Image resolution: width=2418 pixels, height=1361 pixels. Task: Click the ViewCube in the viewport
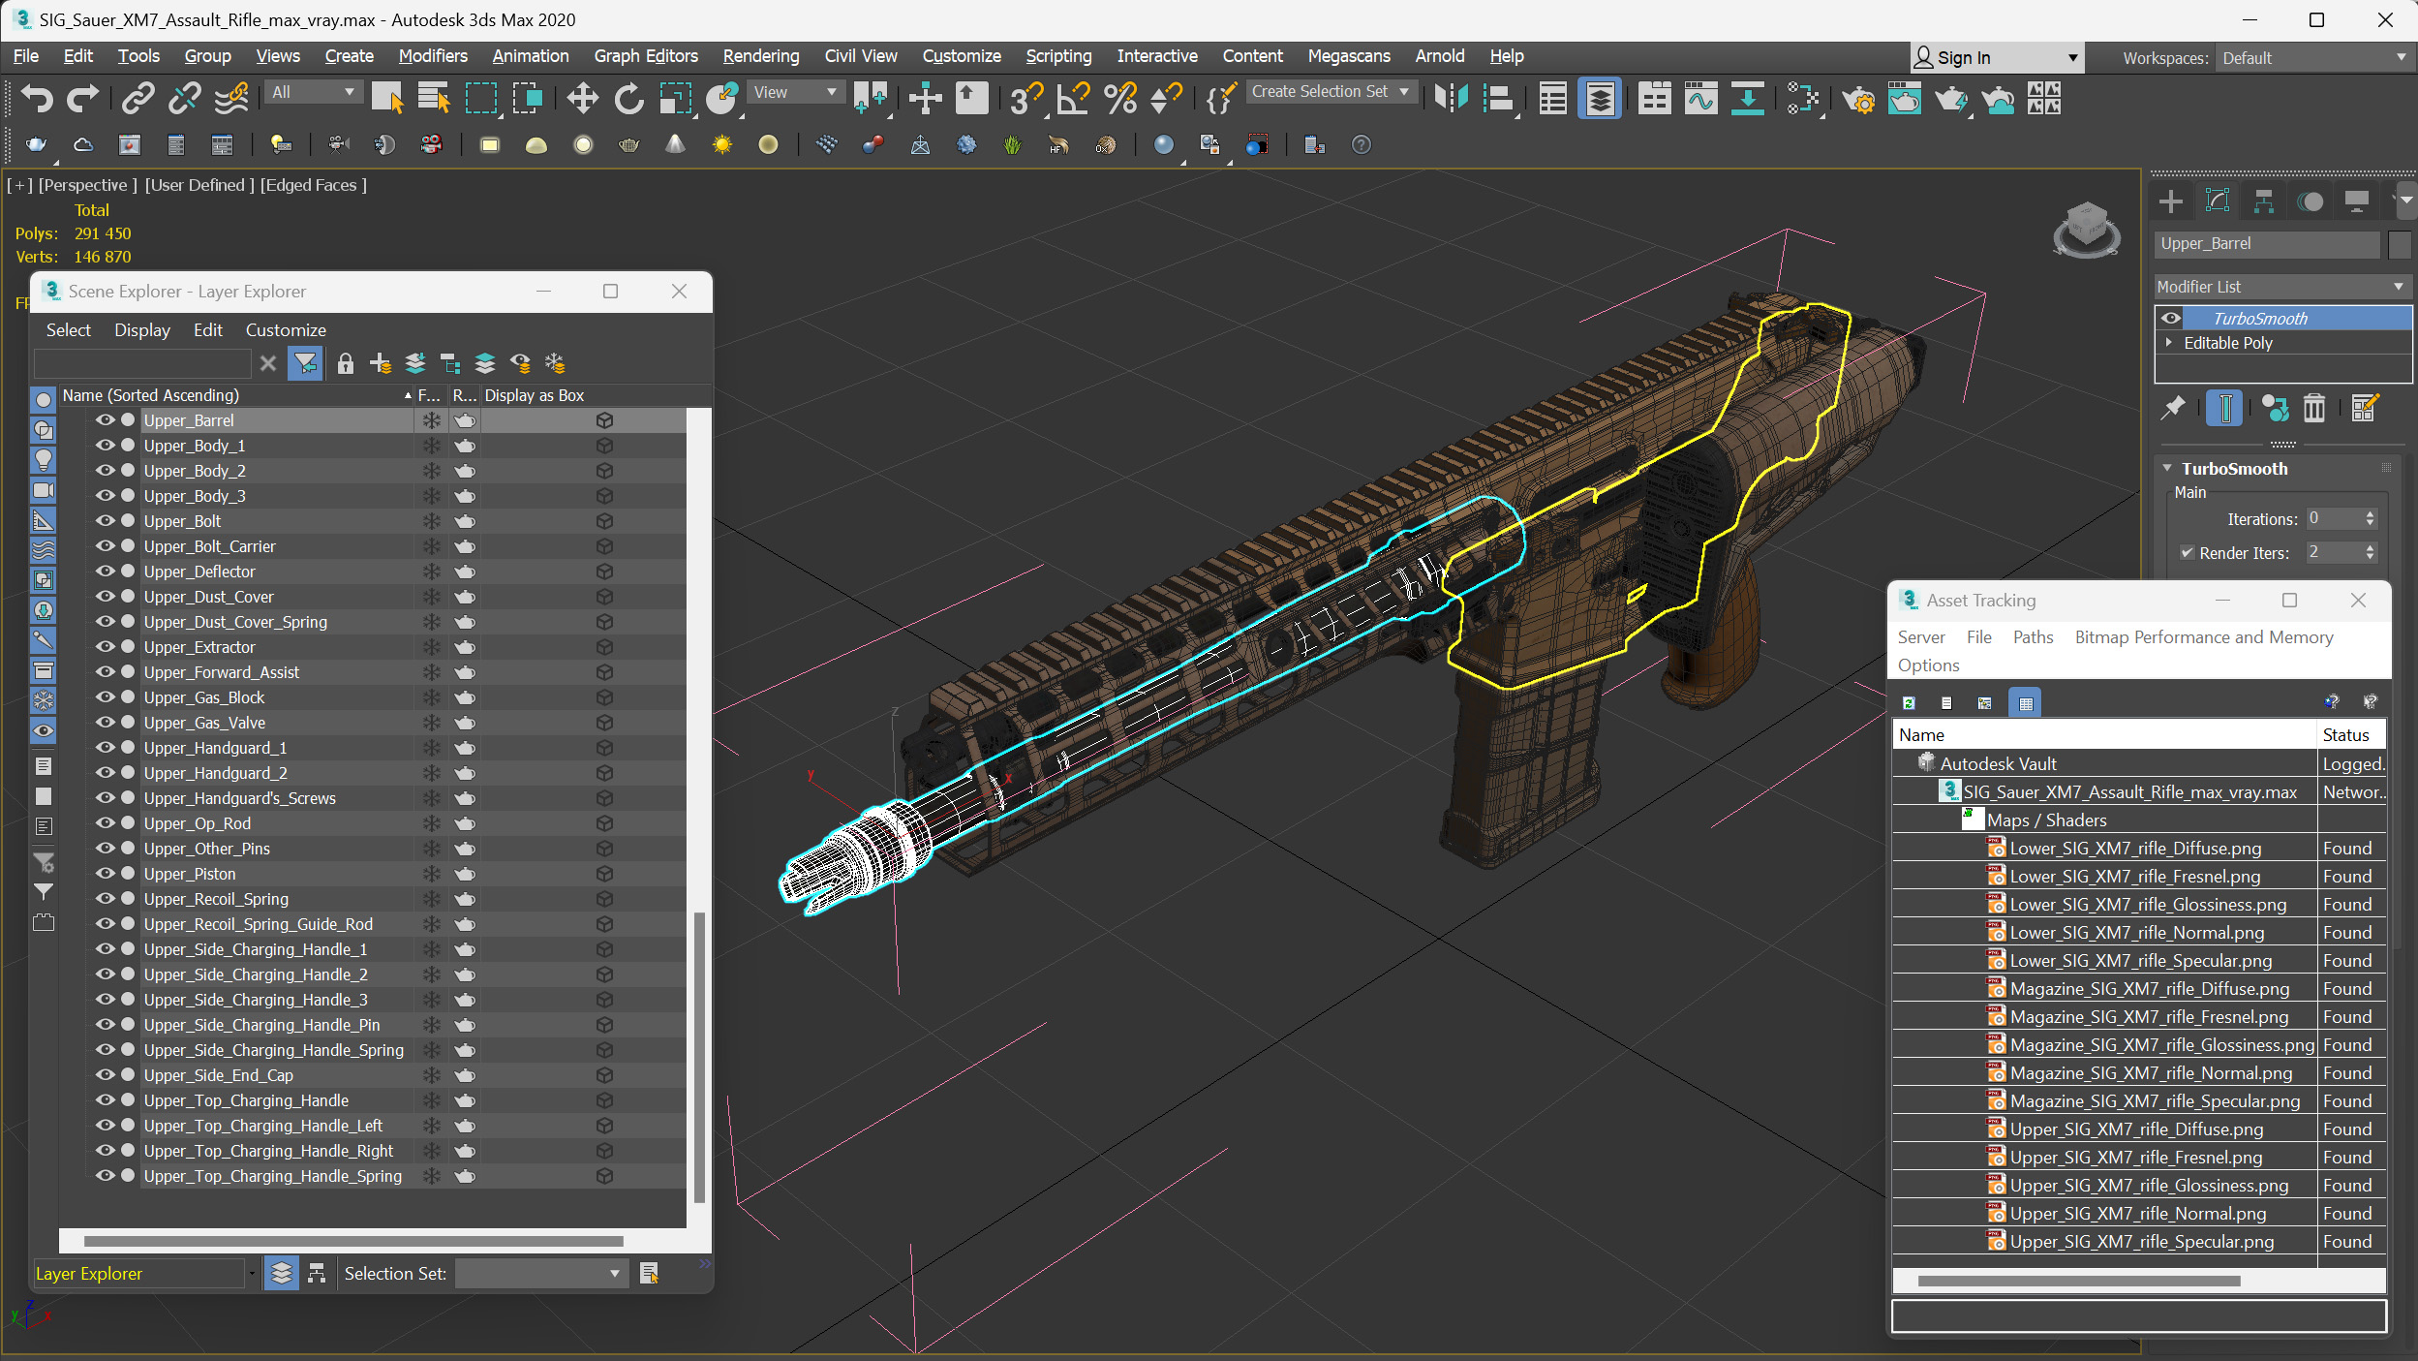pyautogui.click(x=2086, y=230)
